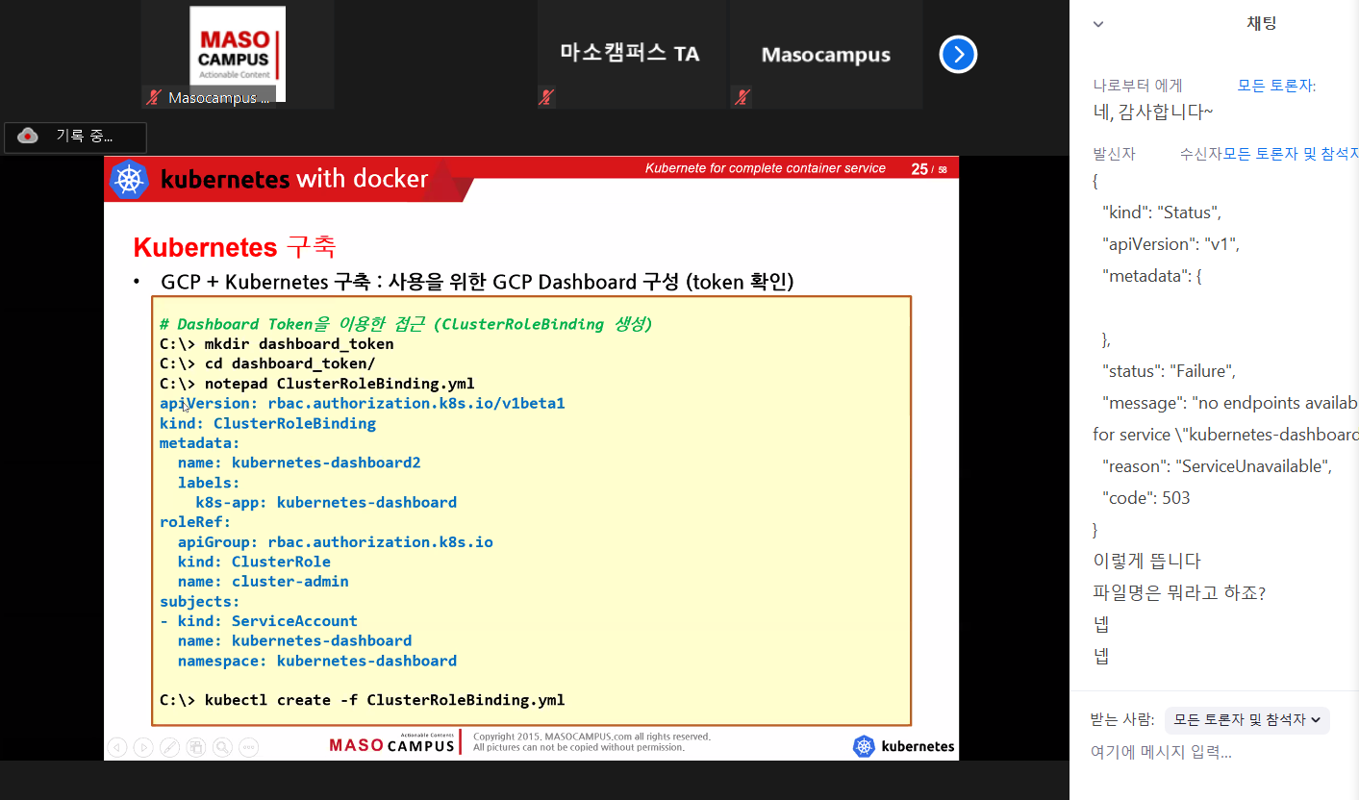
Task: Click the 모든 토론자 및 참석자 recipient link
Action: (x=1291, y=154)
